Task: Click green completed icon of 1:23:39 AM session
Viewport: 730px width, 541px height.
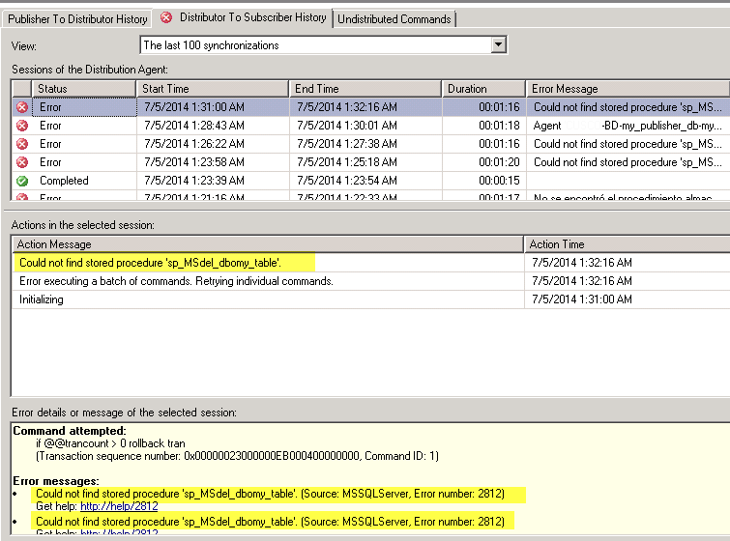Action: pyautogui.click(x=22, y=181)
